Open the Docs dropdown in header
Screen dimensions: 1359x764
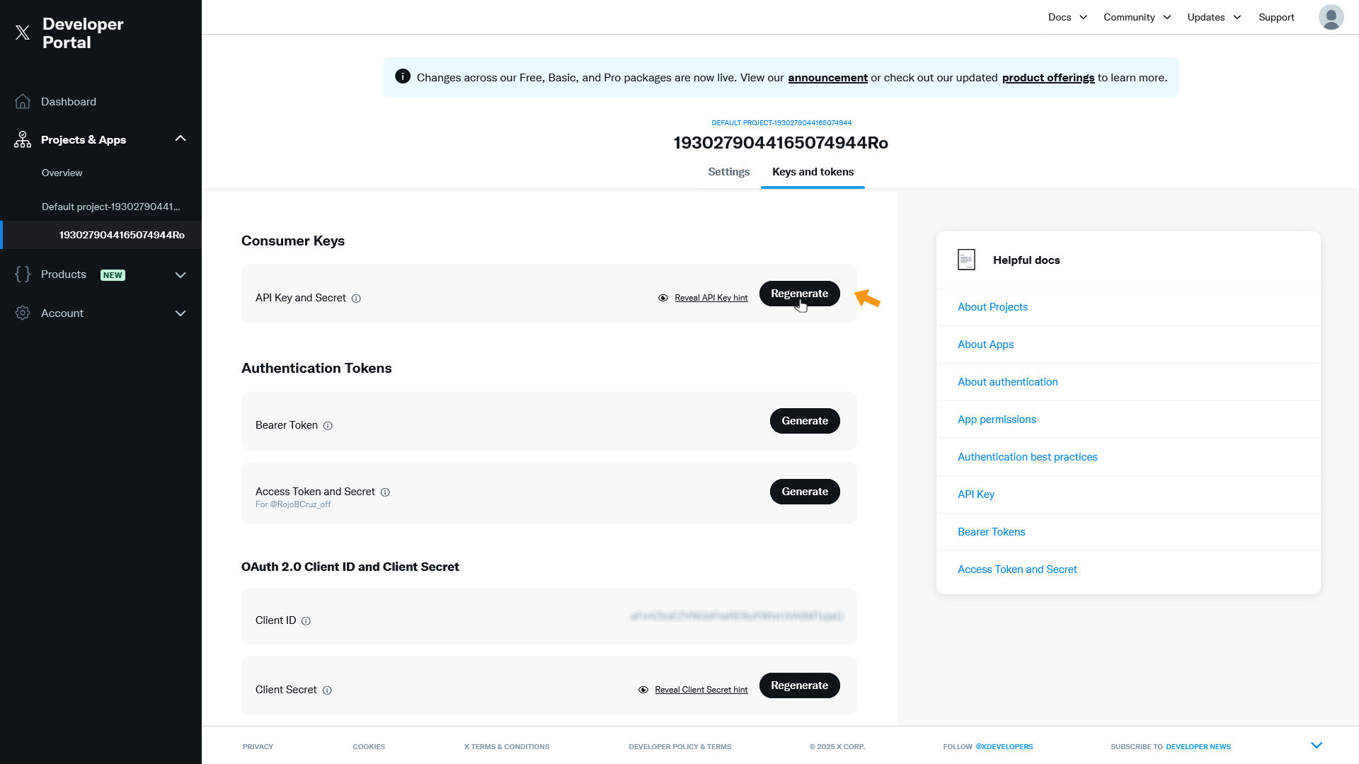[1067, 17]
